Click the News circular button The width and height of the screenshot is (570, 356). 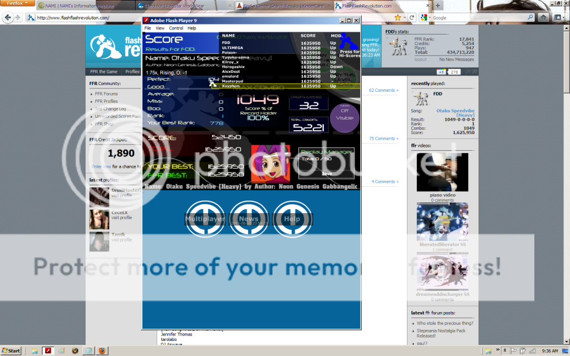tap(248, 219)
